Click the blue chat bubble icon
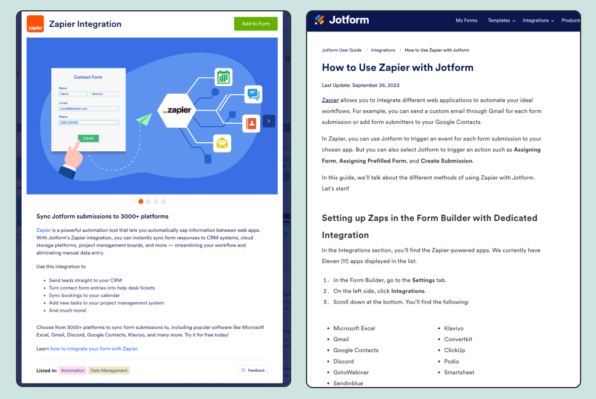The height and width of the screenshot is (399, 596). pos(253,94)
